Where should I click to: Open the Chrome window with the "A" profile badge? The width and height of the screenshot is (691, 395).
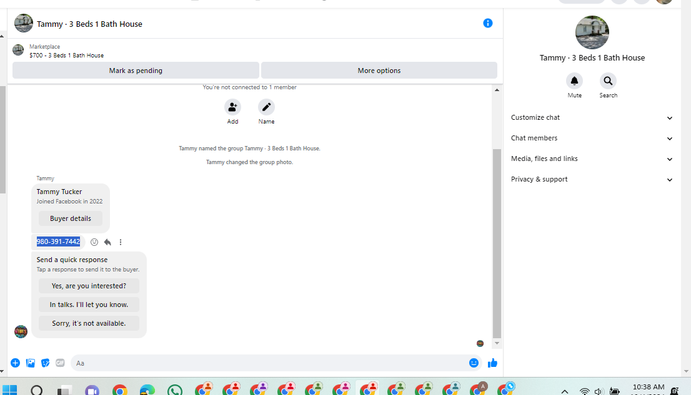coord(478,389)
